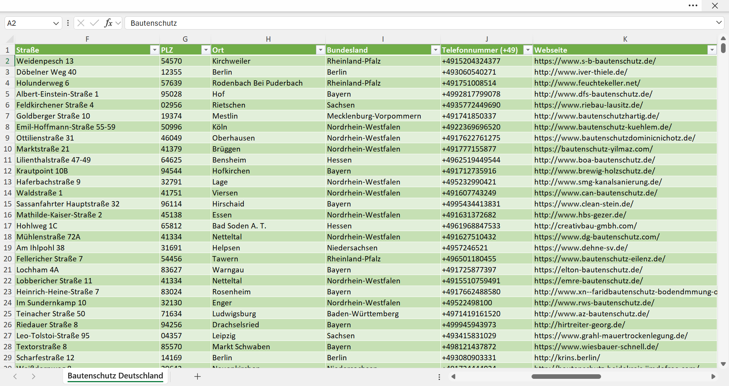Open the dropdown arrow beside fx
The height and width of the screenshot is (386, 729).
[x=118, y=23]
